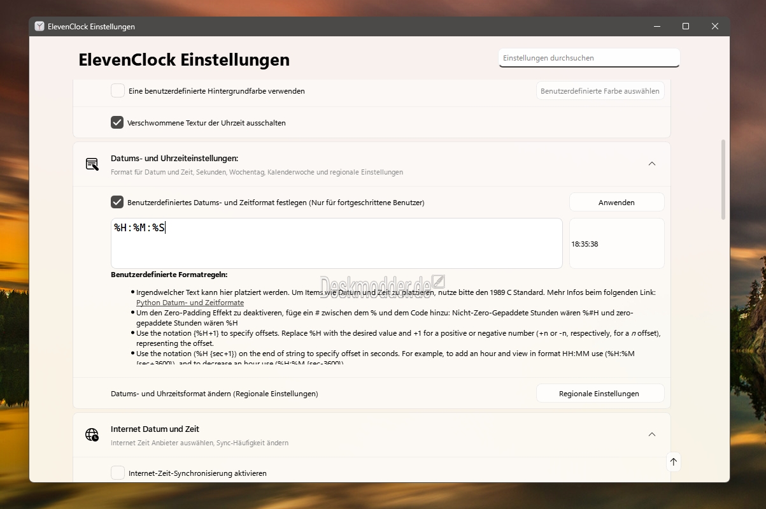Close the ElevenClock Einstellungen window
Screen dimensions: 766x509
pos(715,26)
